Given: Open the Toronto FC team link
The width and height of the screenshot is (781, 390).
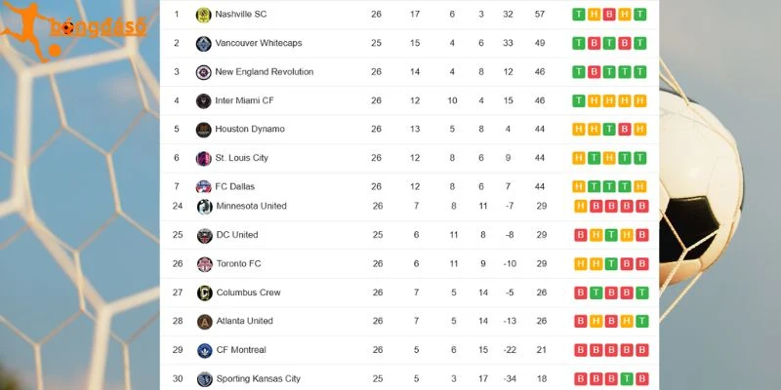Looking at the screenshot, I should (238, 263).
